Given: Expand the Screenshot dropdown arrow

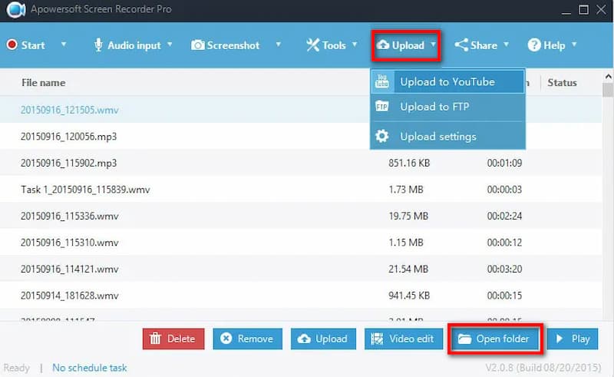Looking at the screenshot, I should pos(278,45).
